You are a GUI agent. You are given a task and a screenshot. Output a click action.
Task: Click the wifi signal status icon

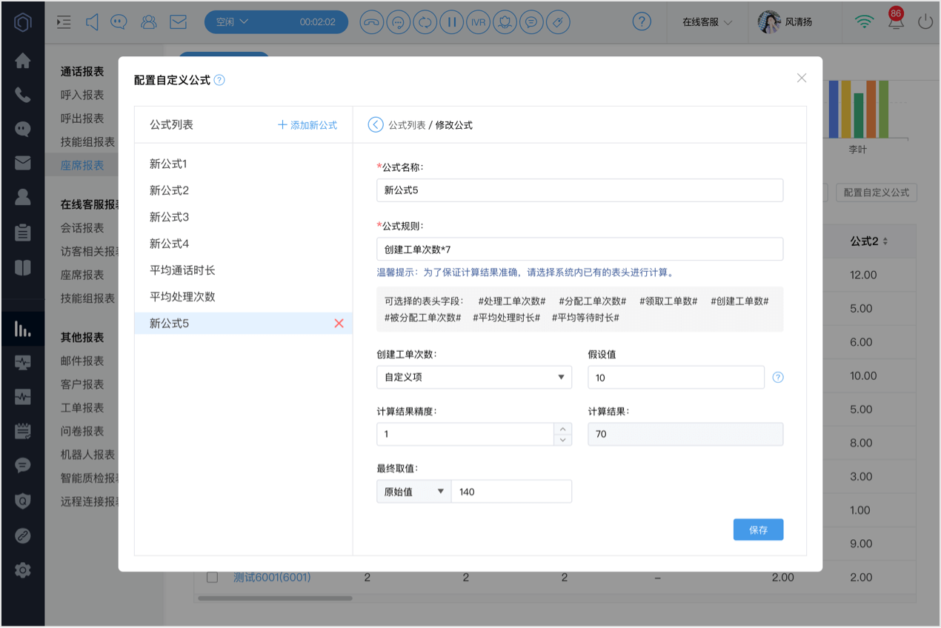click(864, 22)
